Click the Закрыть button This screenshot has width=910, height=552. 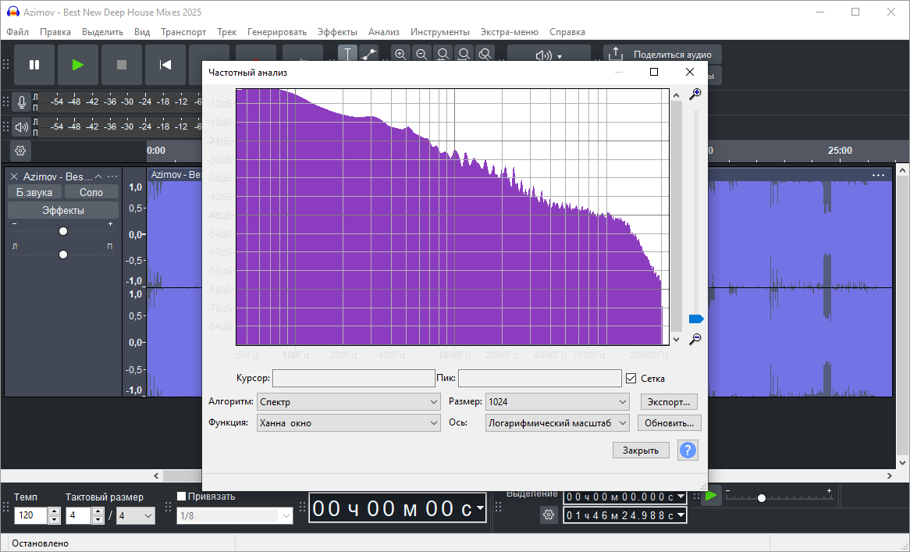point(641,451)
